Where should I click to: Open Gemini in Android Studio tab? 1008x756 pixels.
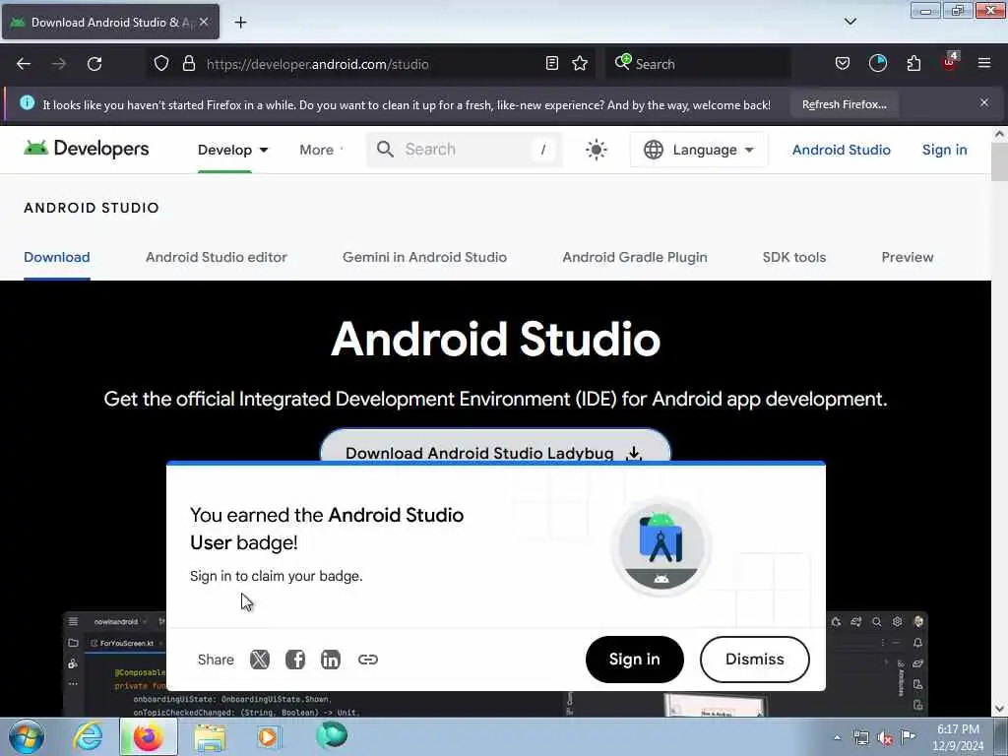click(424, 257)
